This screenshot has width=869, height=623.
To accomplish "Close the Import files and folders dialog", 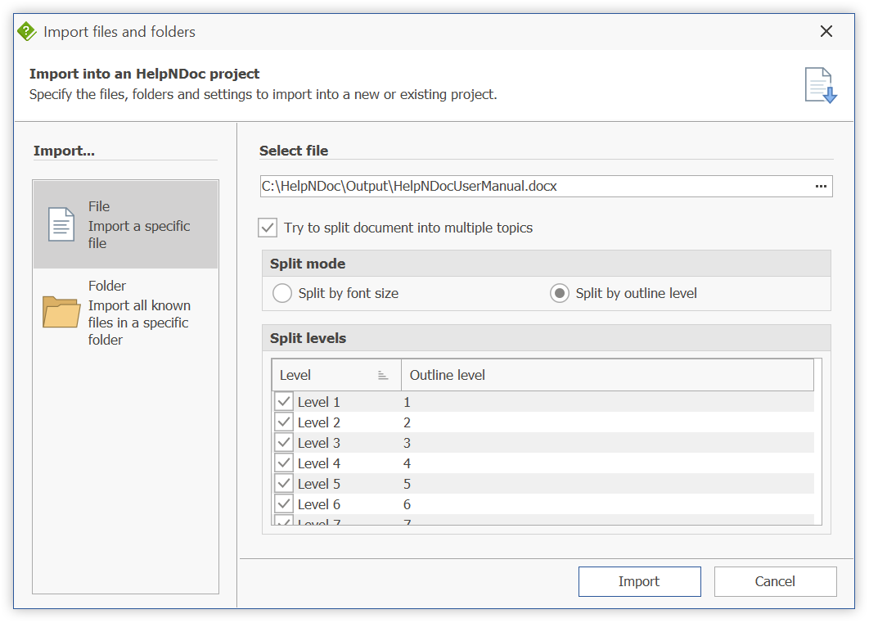I will [x=826, y=32].
